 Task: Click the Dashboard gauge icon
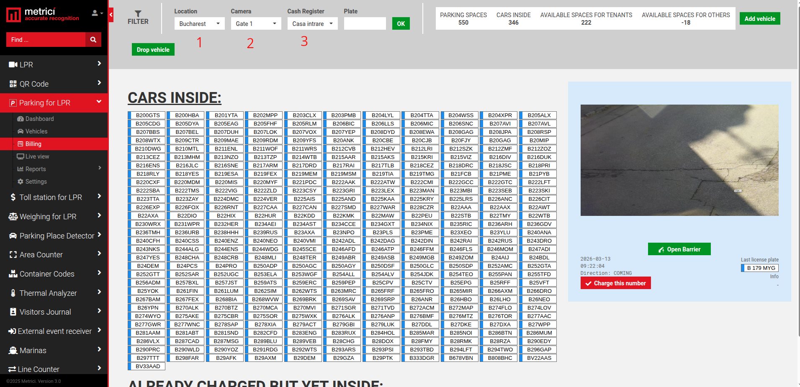point(21,119)
